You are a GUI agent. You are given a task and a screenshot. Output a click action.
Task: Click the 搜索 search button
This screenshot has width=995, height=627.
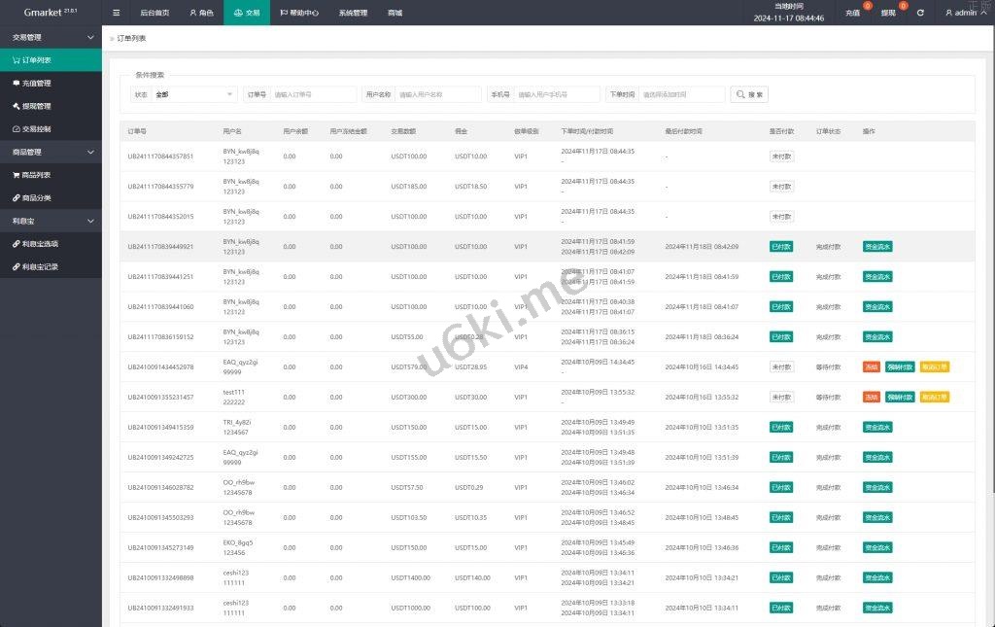tap(749, 94)
